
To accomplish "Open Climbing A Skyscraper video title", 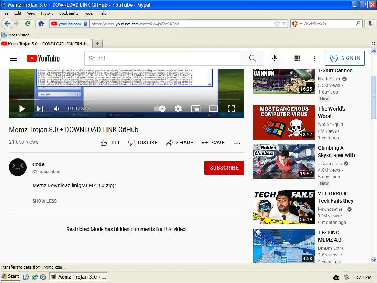I will pos(337,151).
